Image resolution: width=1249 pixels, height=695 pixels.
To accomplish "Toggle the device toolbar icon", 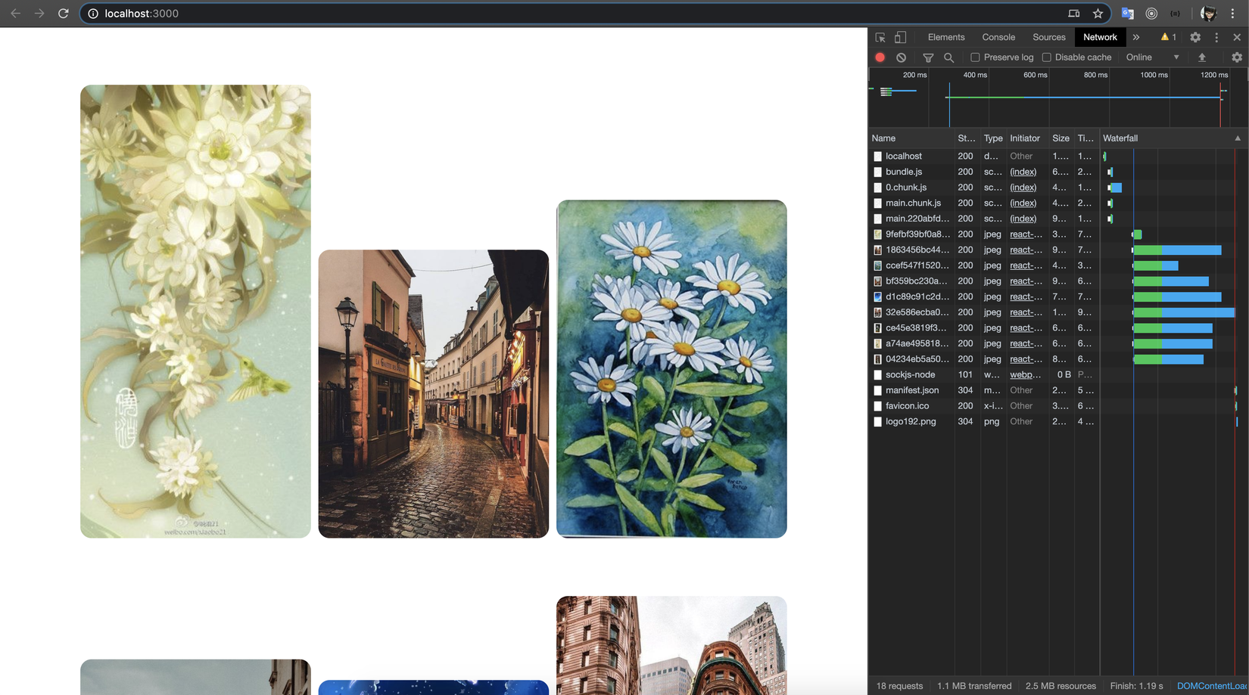I will (x=900, y=37).
